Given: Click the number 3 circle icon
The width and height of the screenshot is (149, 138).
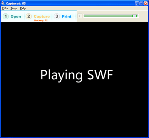Looking at the screenshot, I should point(57,16).
